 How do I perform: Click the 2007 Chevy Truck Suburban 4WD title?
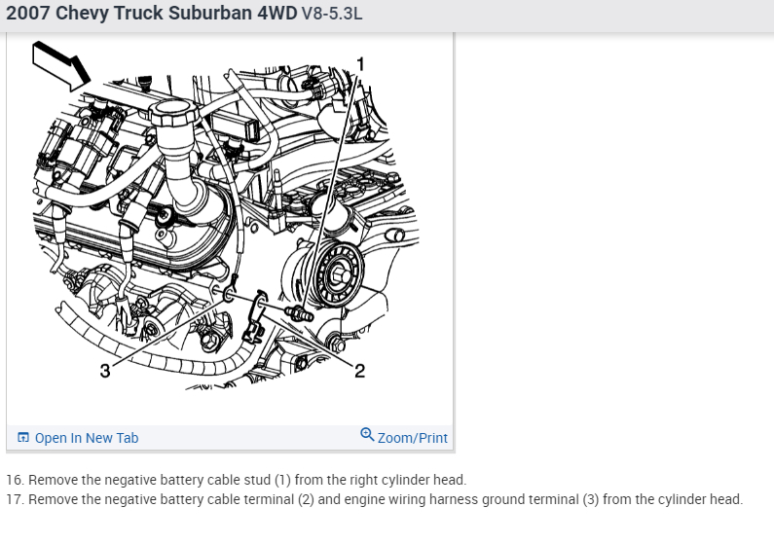[152, 13]
